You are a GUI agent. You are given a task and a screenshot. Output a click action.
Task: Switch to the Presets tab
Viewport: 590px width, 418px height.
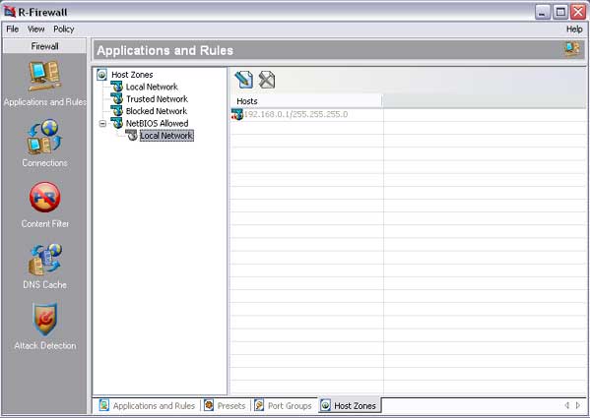point(225,405)
